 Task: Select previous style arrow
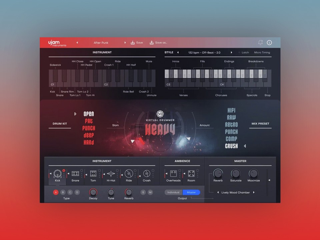178,52
